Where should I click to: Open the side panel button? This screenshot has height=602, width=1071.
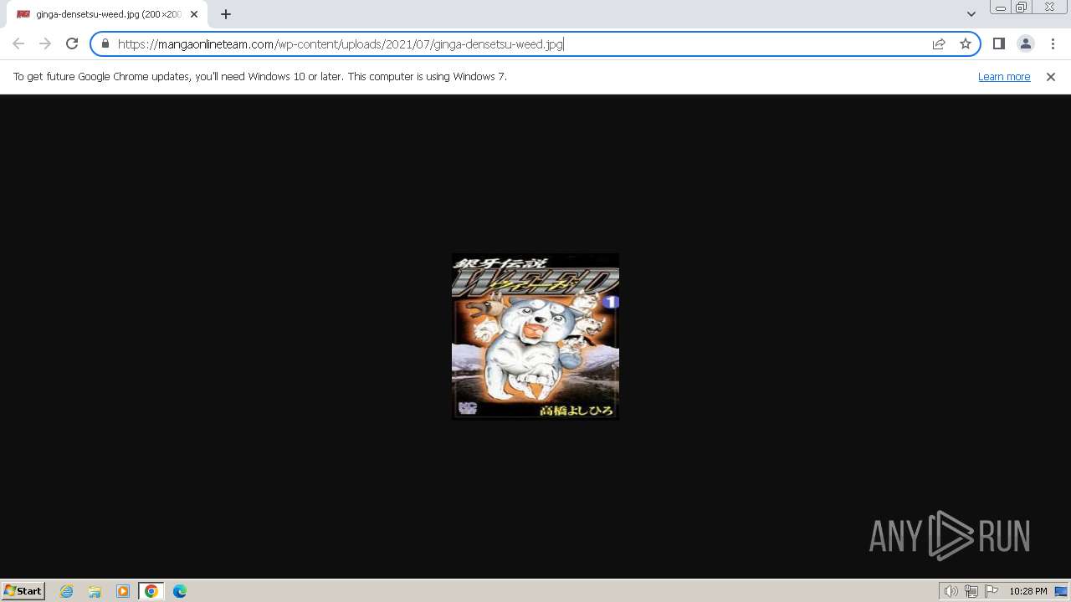click(x=998, y=43)
